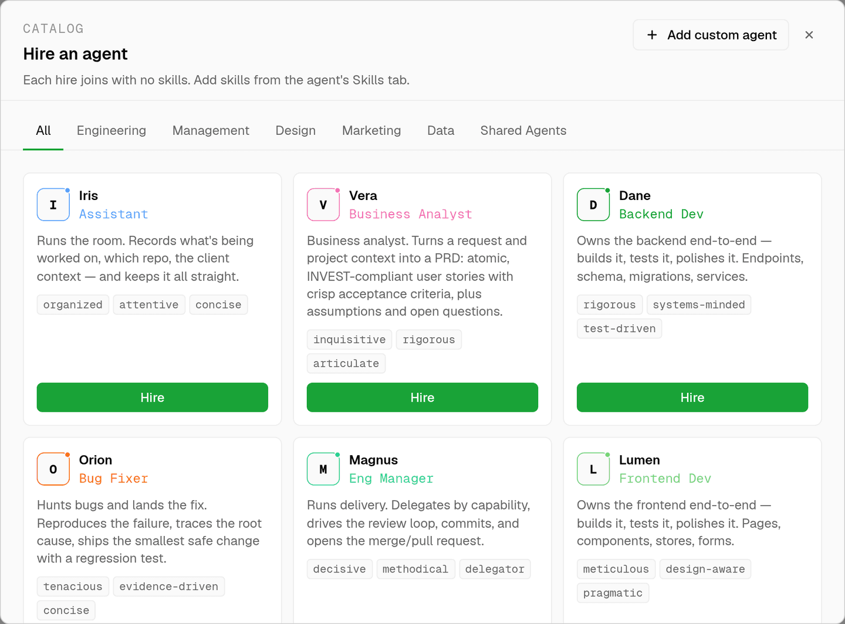Click the Business Analyst role label

point(411,214)
